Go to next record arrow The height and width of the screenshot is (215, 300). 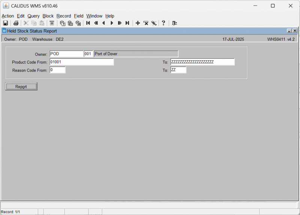pyautogui.click(x=112, y=23)
